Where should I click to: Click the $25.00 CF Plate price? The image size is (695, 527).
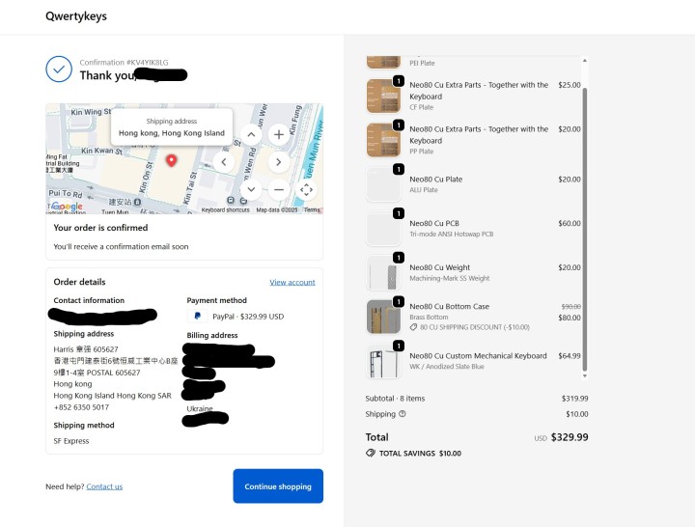click(x=570, y=85)
